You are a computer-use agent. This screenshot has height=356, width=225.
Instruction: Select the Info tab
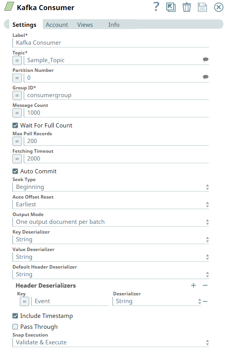pos(114,24)
